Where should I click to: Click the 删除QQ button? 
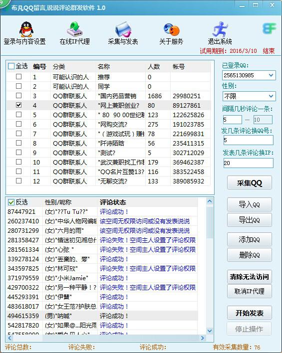pos(250,255)
